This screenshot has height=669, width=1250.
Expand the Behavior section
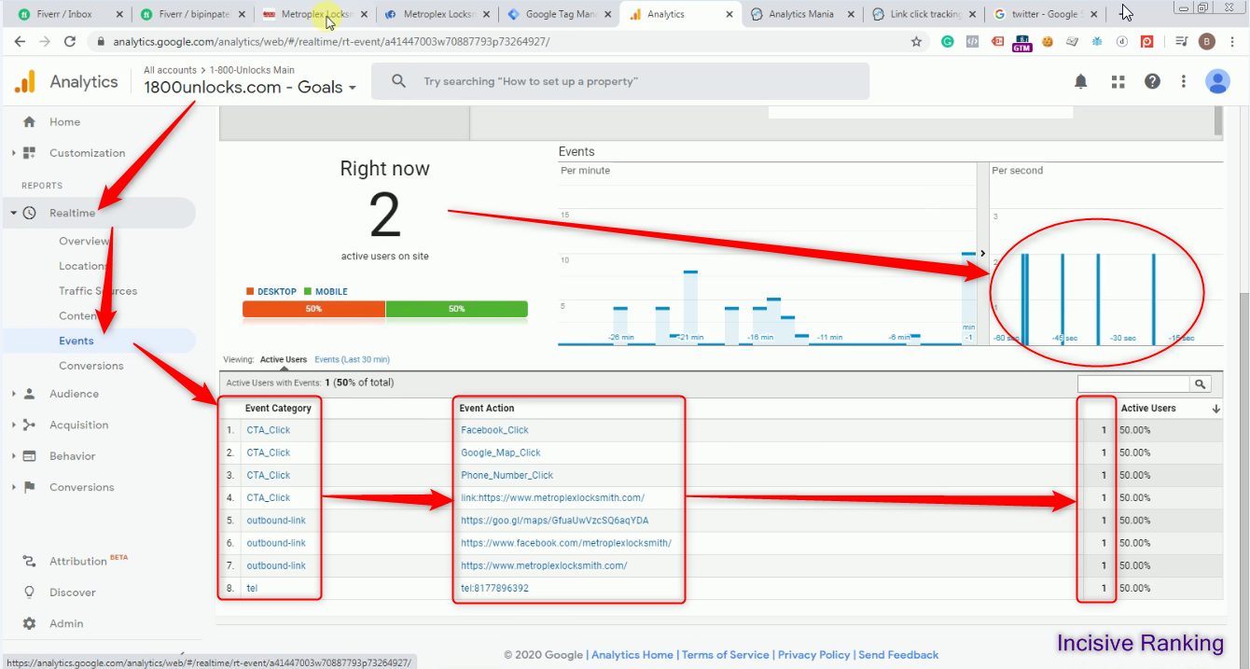pyautogui.click(x=14, y=456)
